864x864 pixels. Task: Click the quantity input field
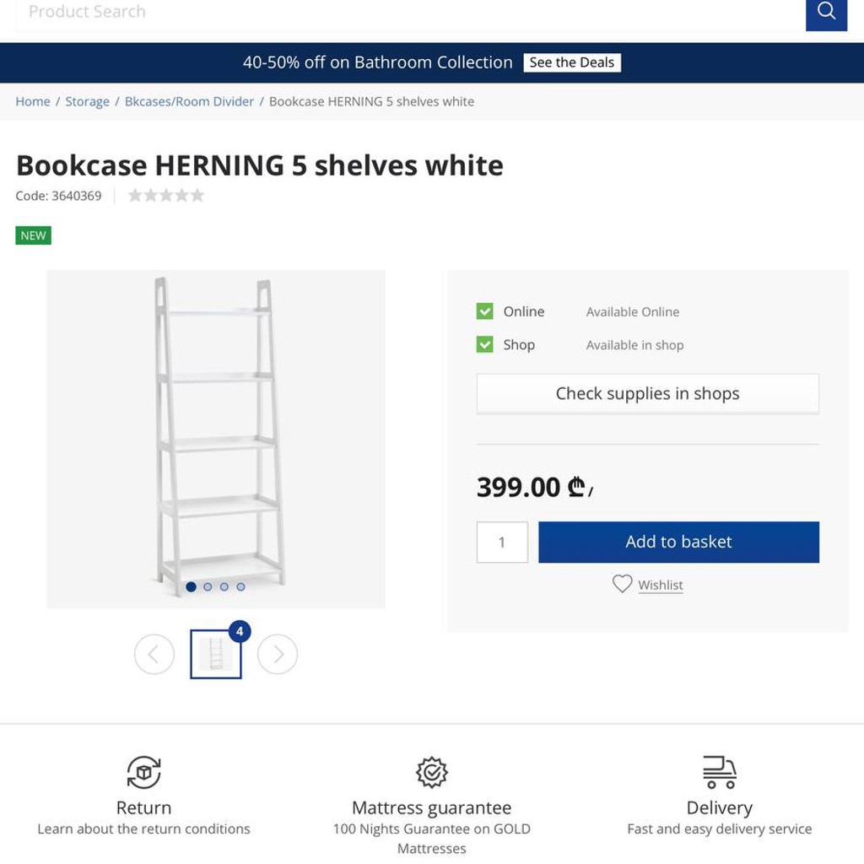(x=502, y=543)
